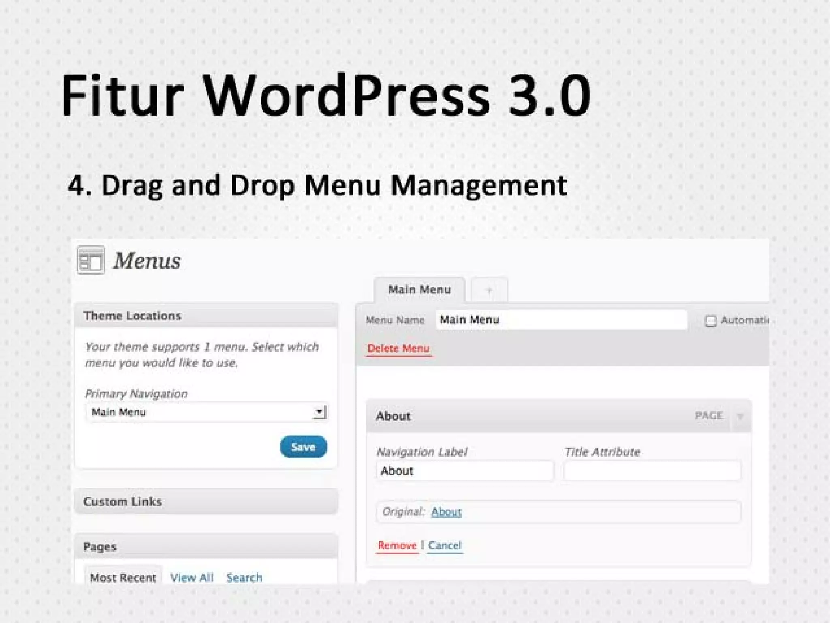This screenshot has height=623, width=830.
Task: Click the Remove link
Action: [397, 546]
